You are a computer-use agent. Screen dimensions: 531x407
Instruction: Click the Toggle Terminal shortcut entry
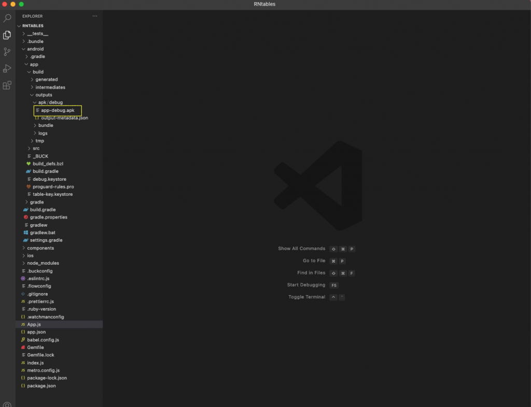click(306, 297)
